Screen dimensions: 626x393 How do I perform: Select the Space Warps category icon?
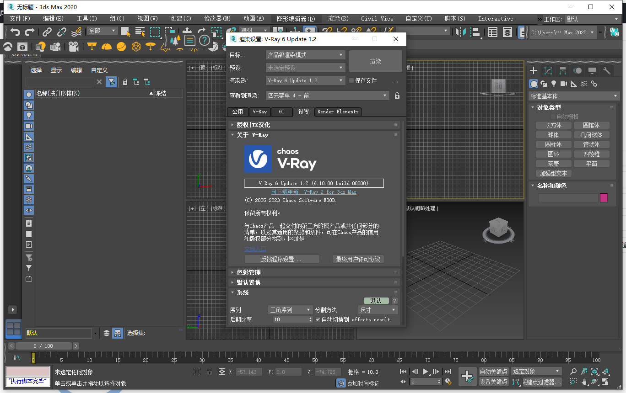click(584, 84)
